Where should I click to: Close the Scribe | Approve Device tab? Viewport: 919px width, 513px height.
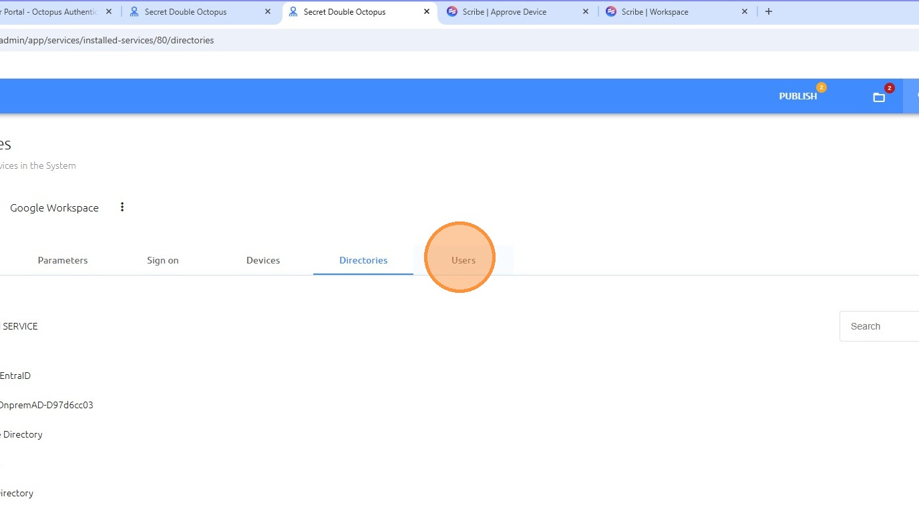(x=586, y=12)
